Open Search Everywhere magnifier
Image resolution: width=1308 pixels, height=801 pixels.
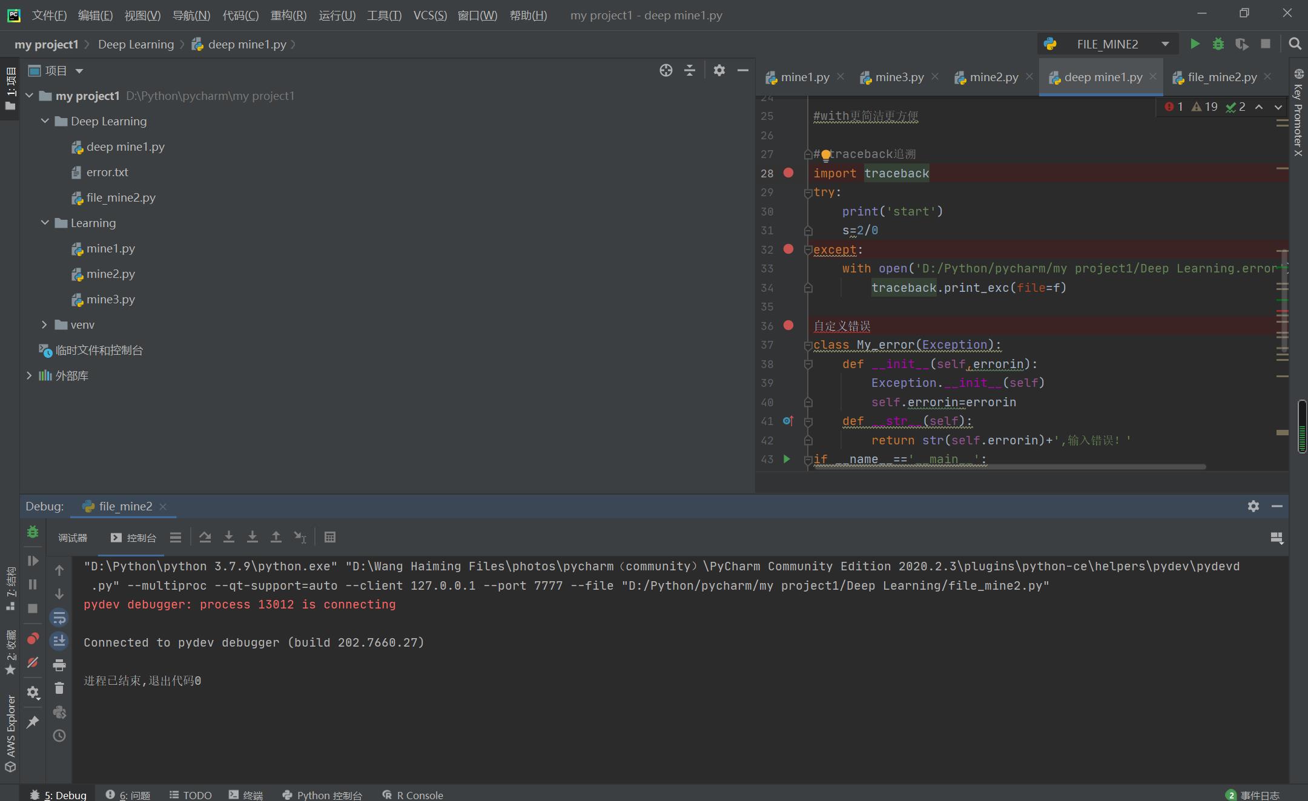point(1295,44)
